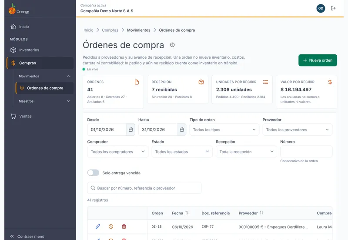Click Contraer menú button

point(27,236)
